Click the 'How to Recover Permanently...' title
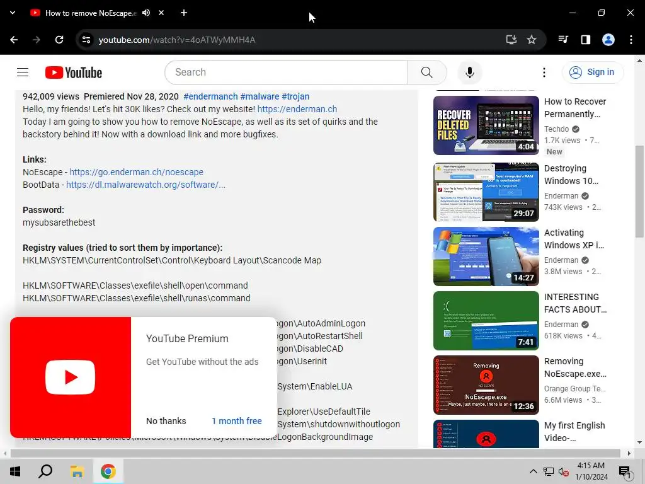 pyautogui.click(x=575, y=108)
